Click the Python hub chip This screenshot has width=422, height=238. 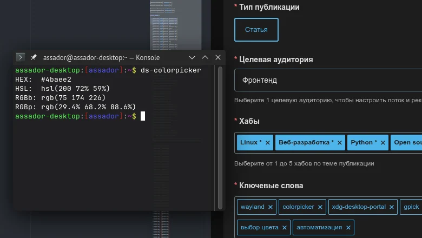(x=368, y=143)
